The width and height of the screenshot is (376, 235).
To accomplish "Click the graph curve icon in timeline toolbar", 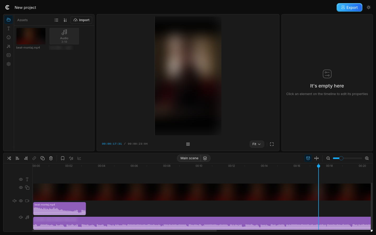I will click(79, 158).
